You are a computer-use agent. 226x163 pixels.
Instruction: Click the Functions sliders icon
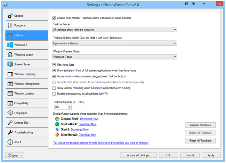tap(10, 25)
